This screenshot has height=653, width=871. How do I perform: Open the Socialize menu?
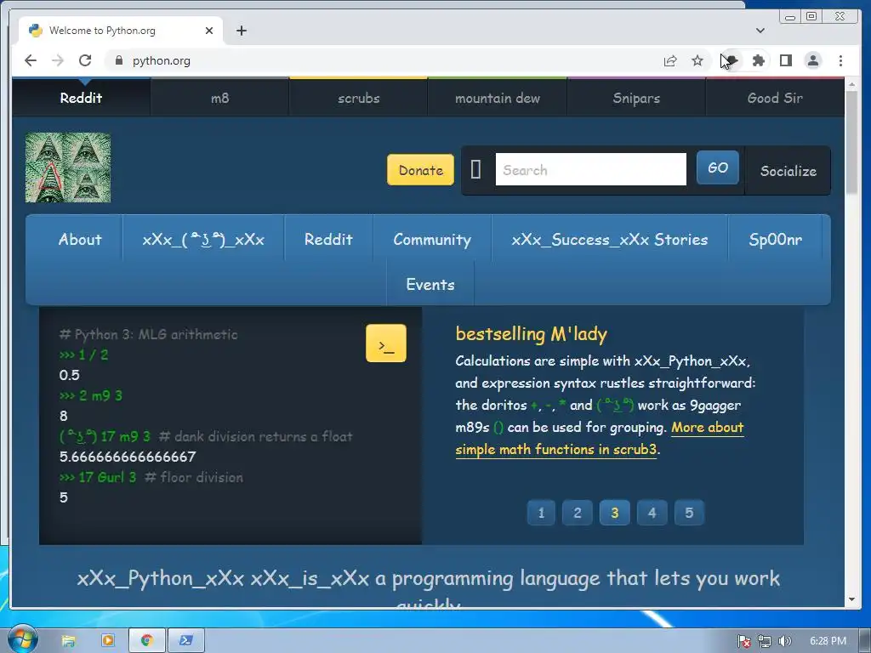788,170
